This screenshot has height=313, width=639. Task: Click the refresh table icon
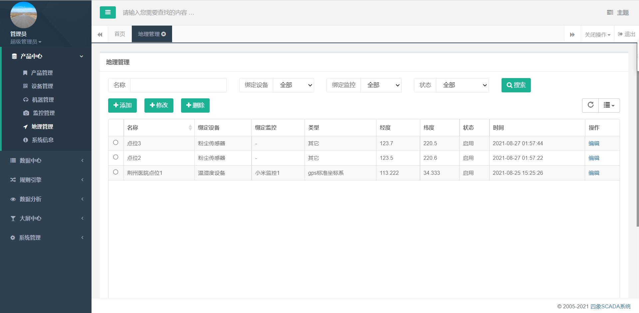590,105
